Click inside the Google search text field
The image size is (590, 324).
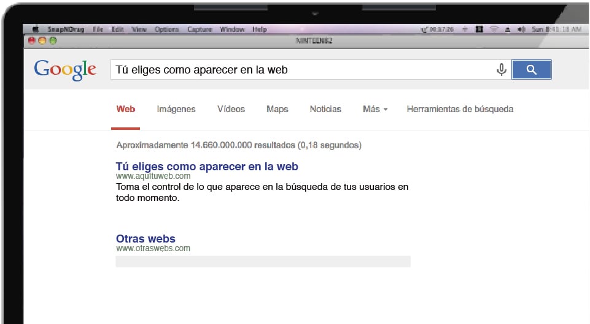301,70
